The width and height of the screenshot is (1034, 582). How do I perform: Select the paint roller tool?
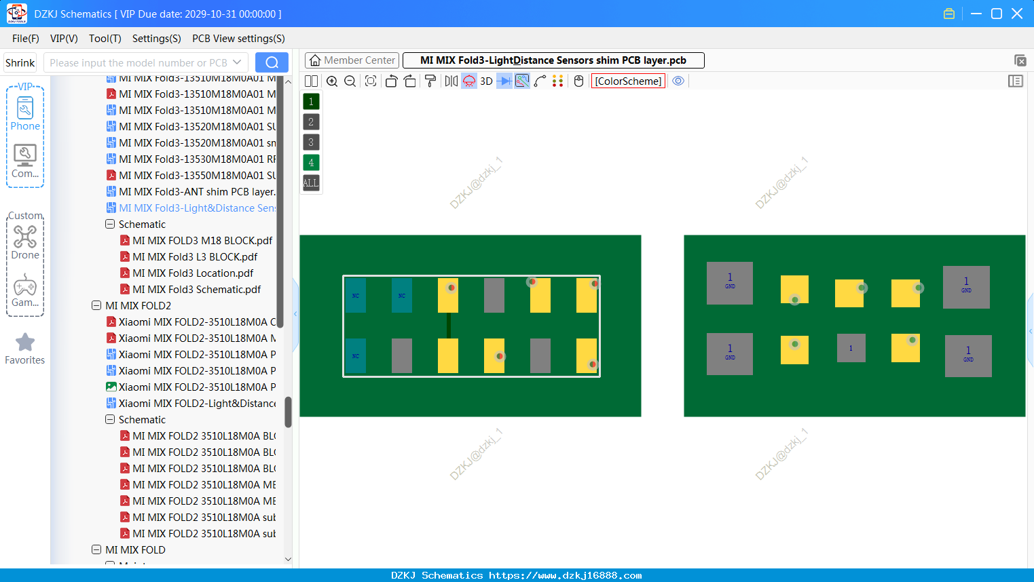point(430,81)
